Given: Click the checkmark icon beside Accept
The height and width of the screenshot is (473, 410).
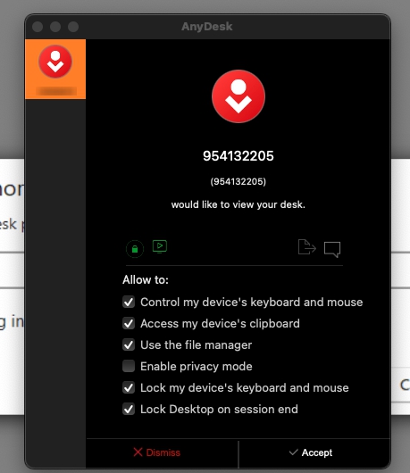Looking at the screenshot, I should 294,452.
